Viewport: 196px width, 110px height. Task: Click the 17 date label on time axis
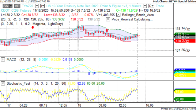tap(9, 105)
